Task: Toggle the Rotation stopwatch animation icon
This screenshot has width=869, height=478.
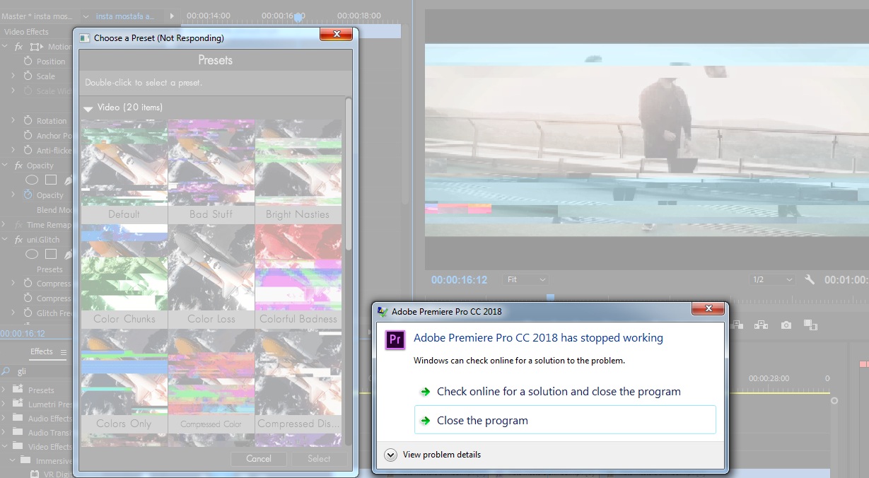Action: tap(28, 121)
